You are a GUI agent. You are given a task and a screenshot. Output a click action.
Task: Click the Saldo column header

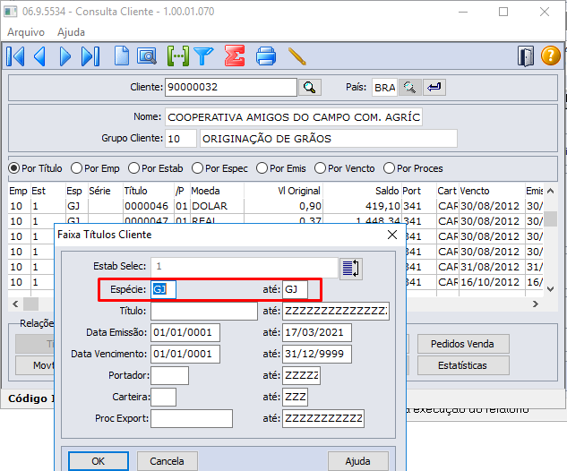tap(387, 191)
